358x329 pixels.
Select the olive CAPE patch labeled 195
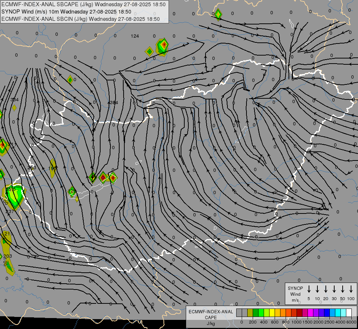(x=53, y=169)
